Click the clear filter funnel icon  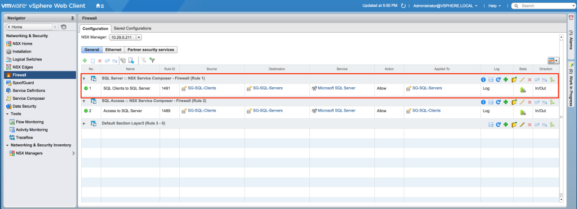[144, 61]
